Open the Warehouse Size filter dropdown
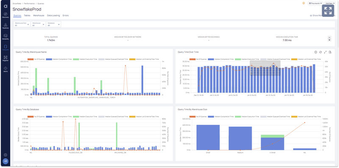Screen dimensions: 339x168 [x=22, y=24]
